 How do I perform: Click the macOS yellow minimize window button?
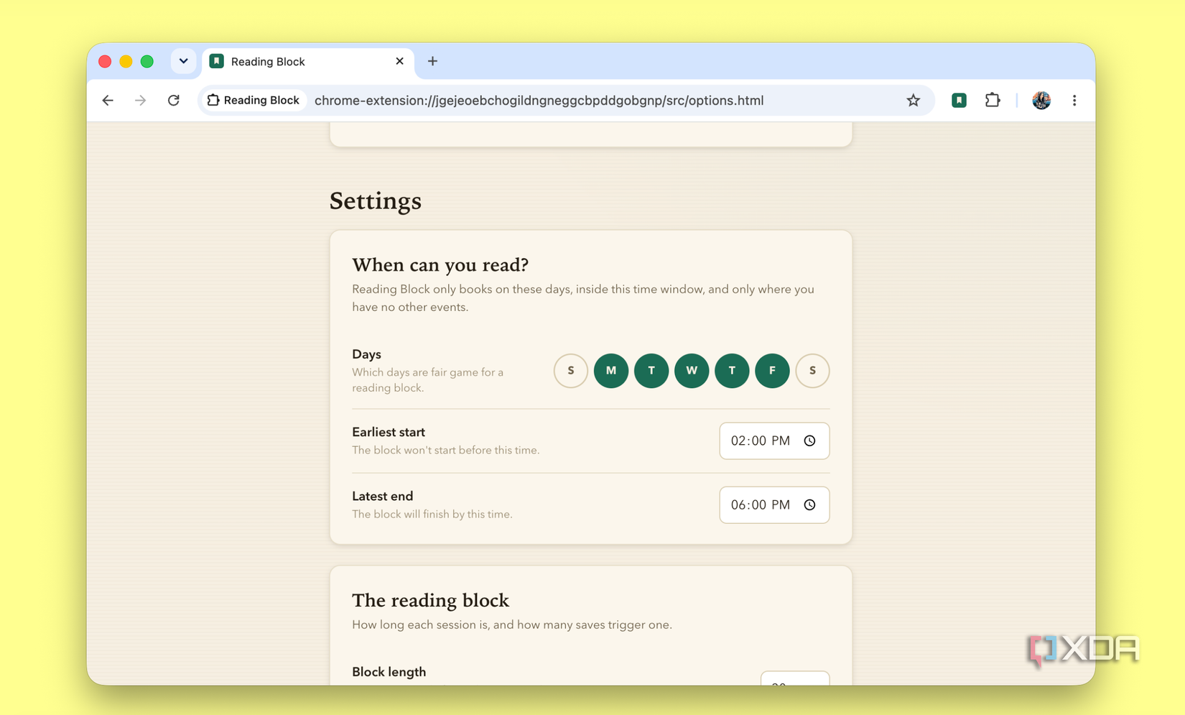pos(126,61)
